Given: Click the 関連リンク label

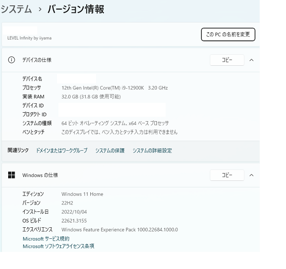Looking at the screenshot, I should [x=18, y=150].
